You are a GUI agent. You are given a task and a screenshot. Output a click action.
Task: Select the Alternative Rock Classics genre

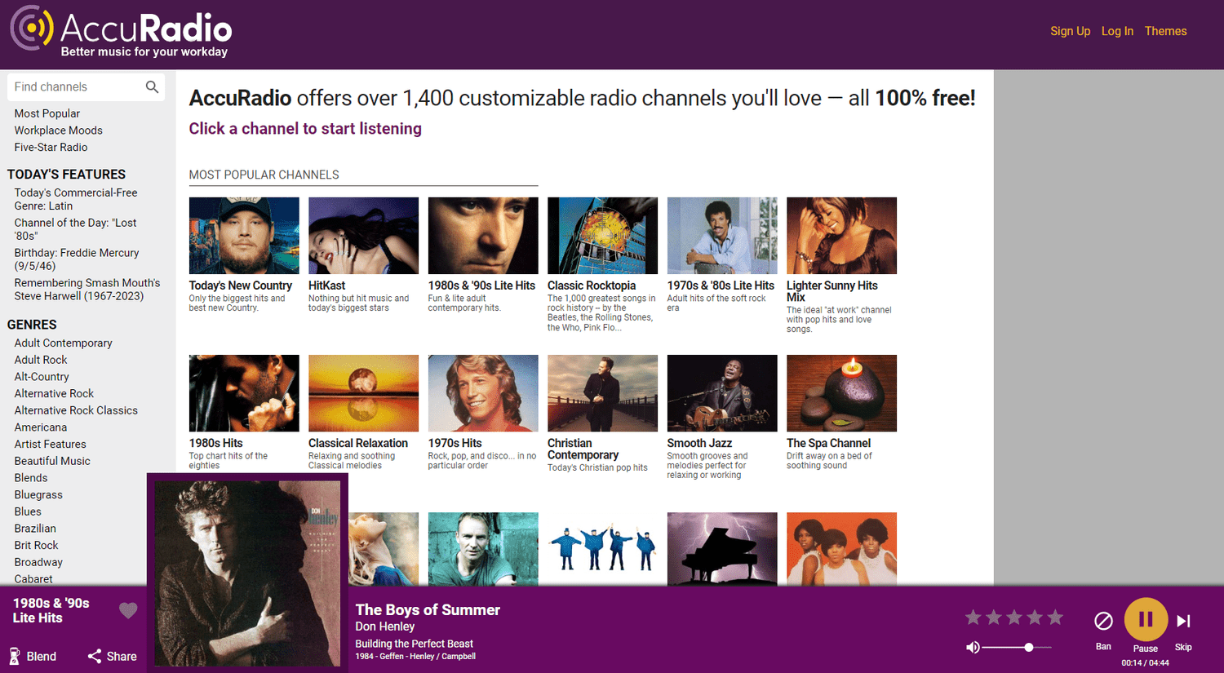coord(76,410)
